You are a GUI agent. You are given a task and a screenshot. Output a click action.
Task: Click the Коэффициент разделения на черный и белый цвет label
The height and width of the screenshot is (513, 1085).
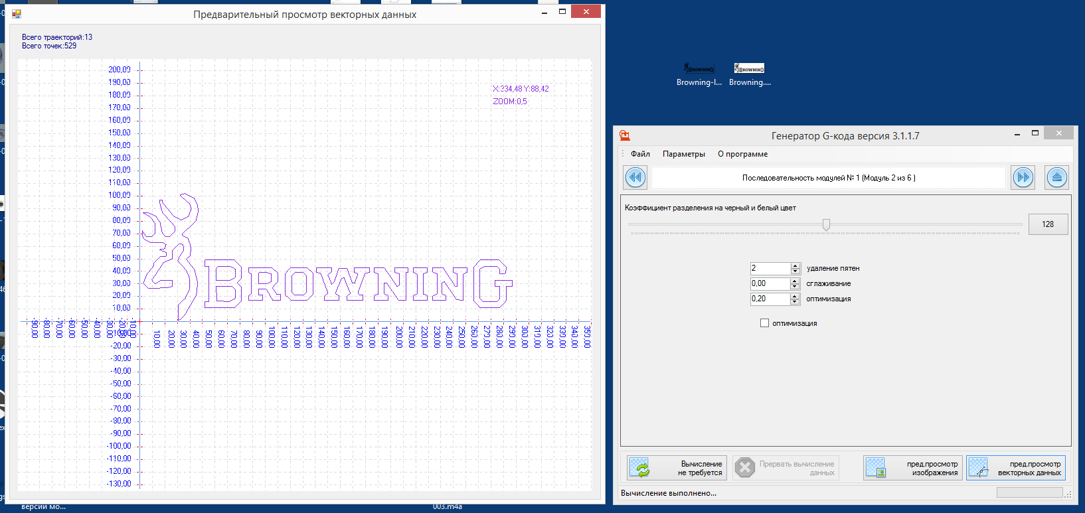[710, 208]
